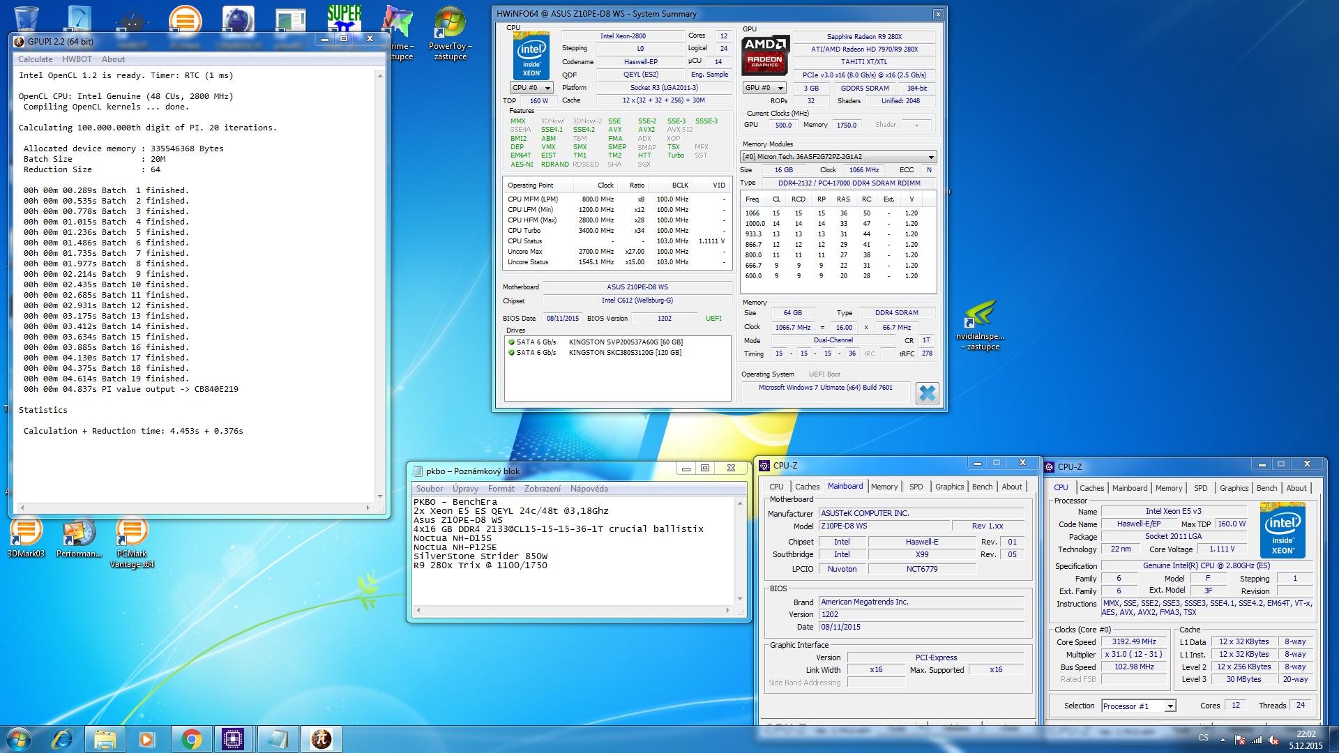Screen dimensions: 1339x753
Task: Open the About menu in GPUPI
Action: (x=113, y=59)
